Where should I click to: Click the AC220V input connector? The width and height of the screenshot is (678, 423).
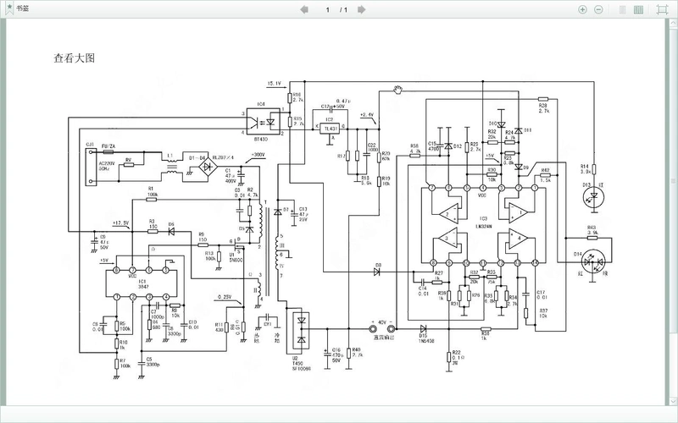pos(87,167)
